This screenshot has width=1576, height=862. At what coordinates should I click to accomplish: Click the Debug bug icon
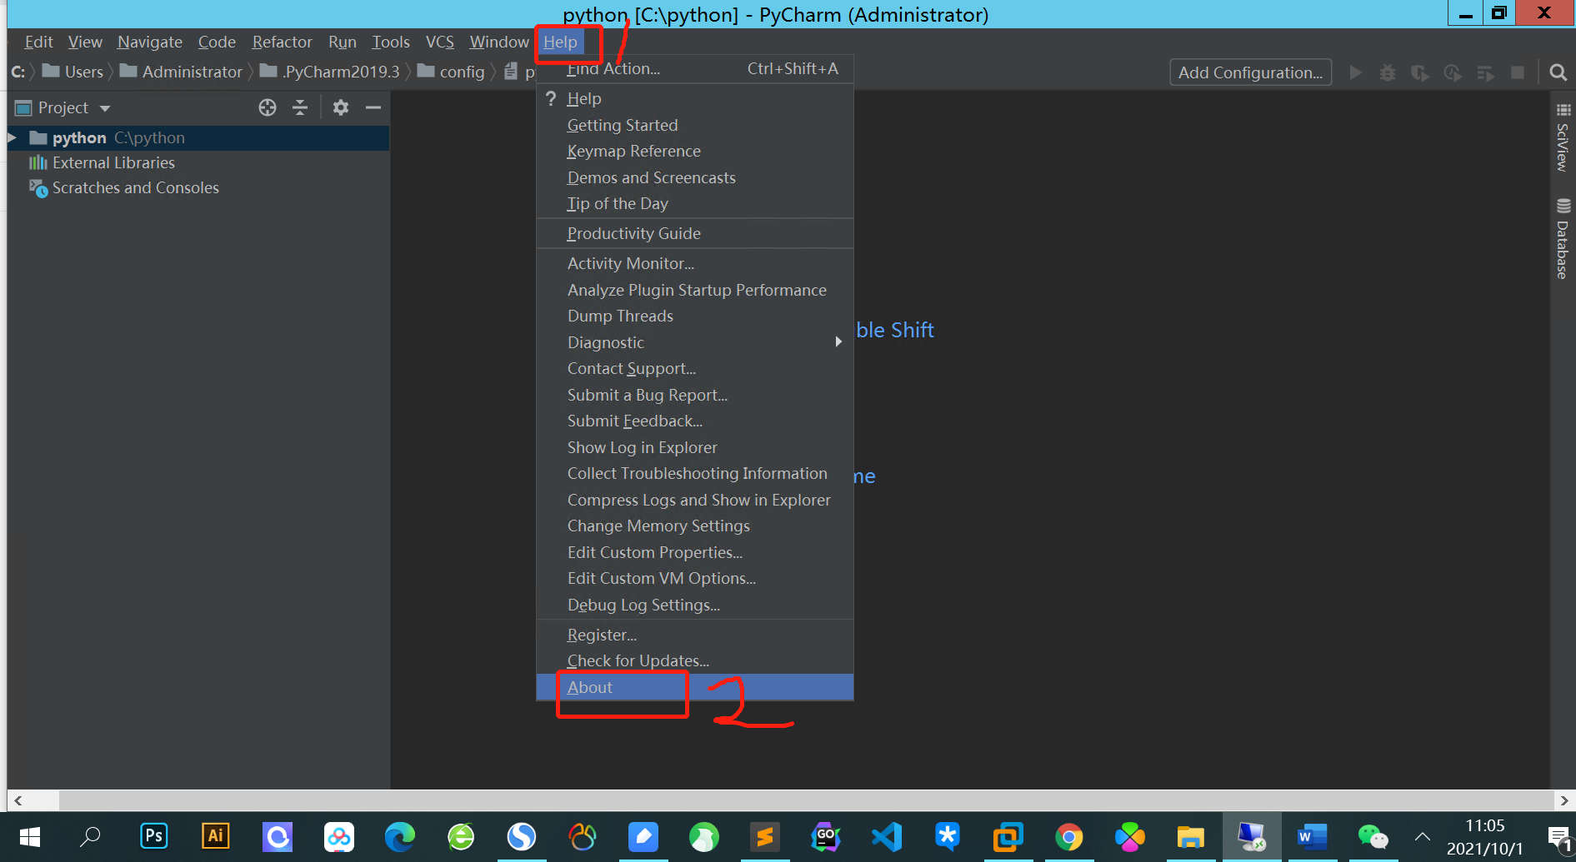(1387, 72)
